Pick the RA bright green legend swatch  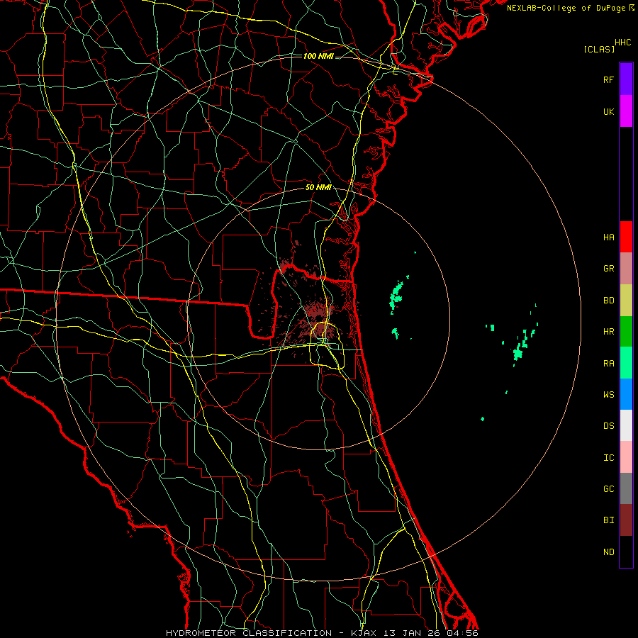626,363
